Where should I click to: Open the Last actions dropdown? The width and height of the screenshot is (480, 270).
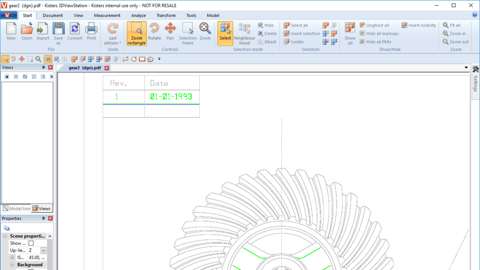(113, 34)
